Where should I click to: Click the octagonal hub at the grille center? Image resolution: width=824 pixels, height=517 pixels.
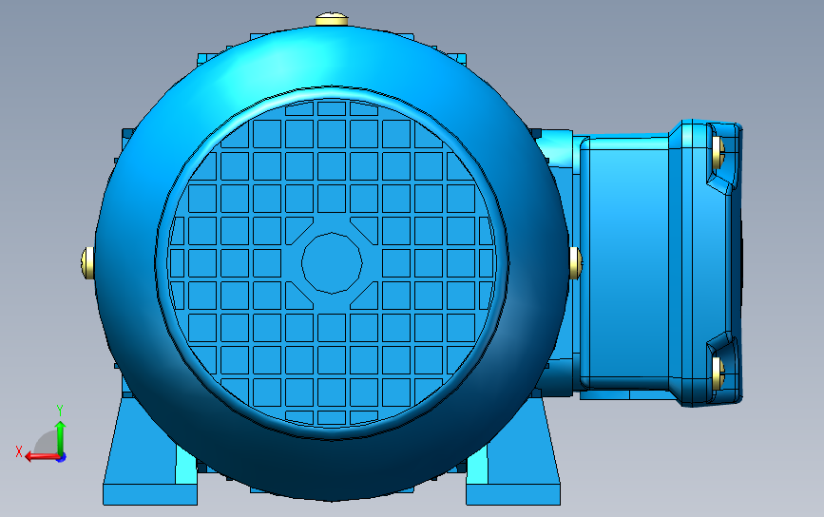pos(332,262)
